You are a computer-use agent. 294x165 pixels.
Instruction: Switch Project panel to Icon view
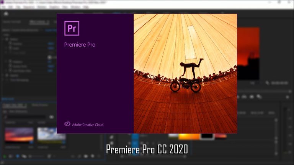pyautogui.click(x=17, y=156)
